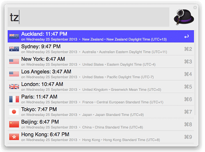This screenshot has height=152, width=205.
Task: Click the Alfred bowler hat icon
Action: tap(184, 17)
